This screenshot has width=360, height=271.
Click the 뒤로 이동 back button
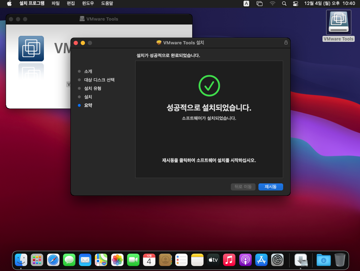243,187
